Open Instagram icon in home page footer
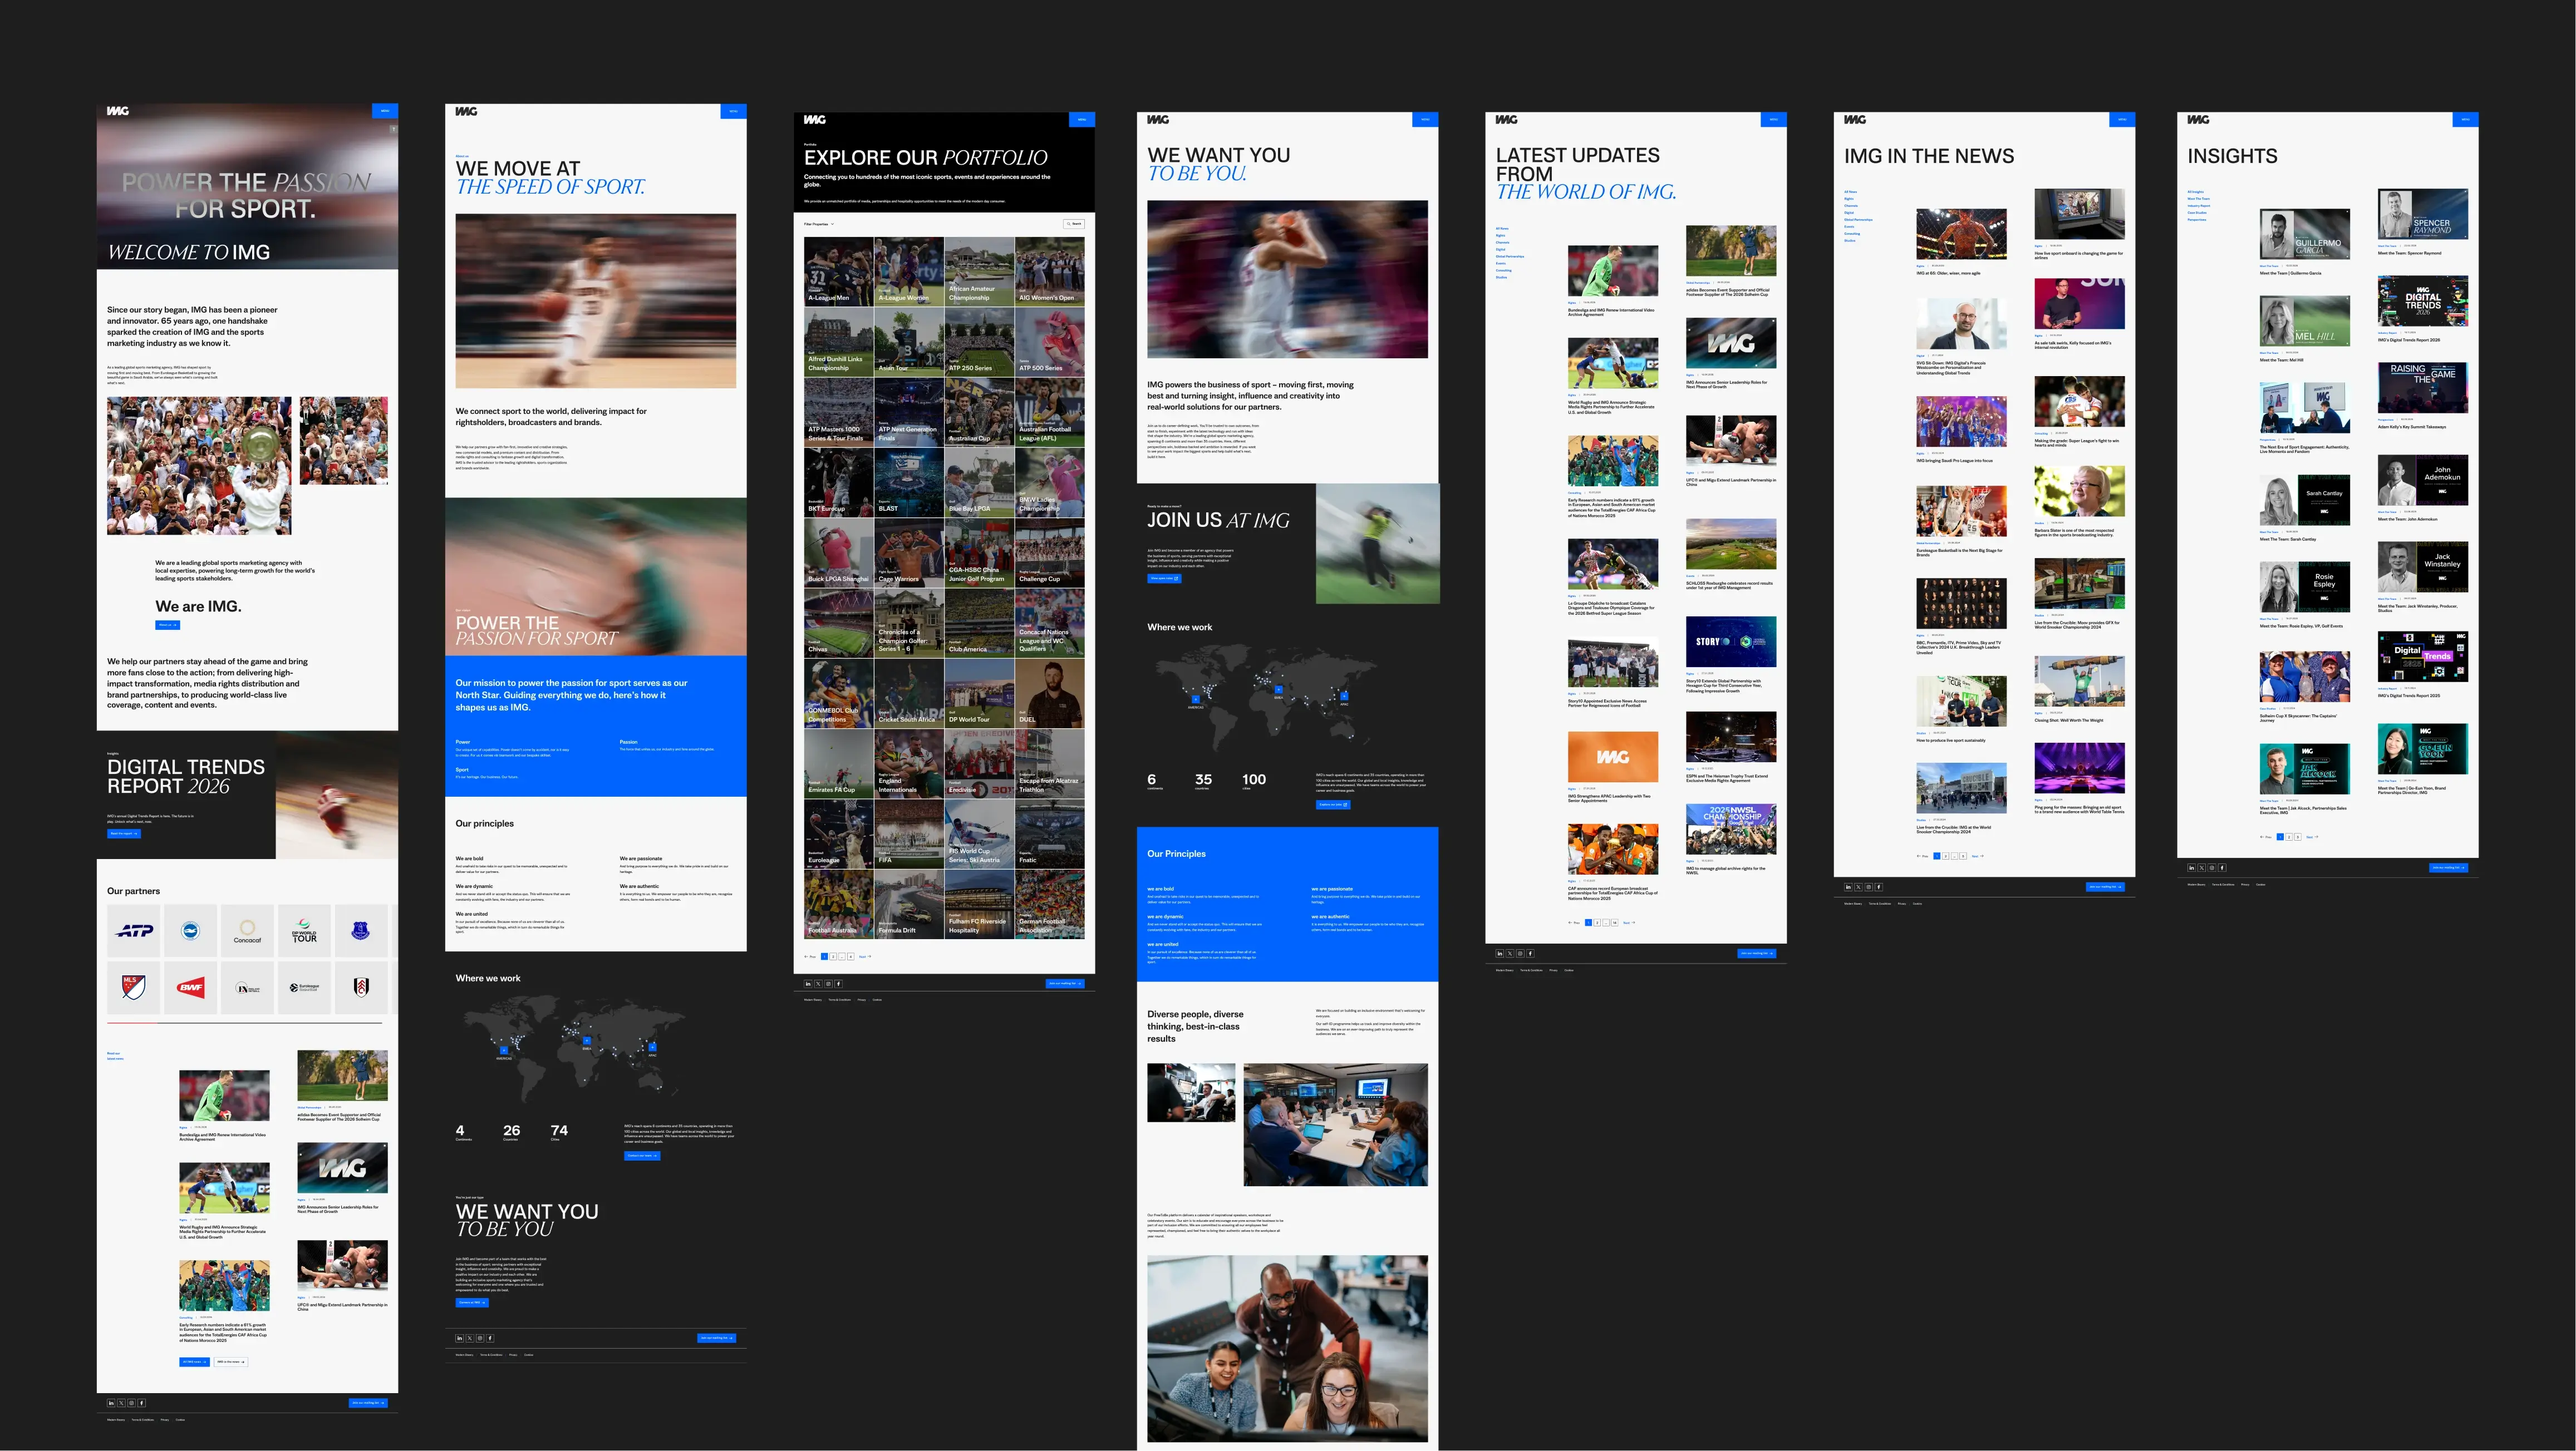Viewport: 2576px width, 1451px height. (131, 1403)
